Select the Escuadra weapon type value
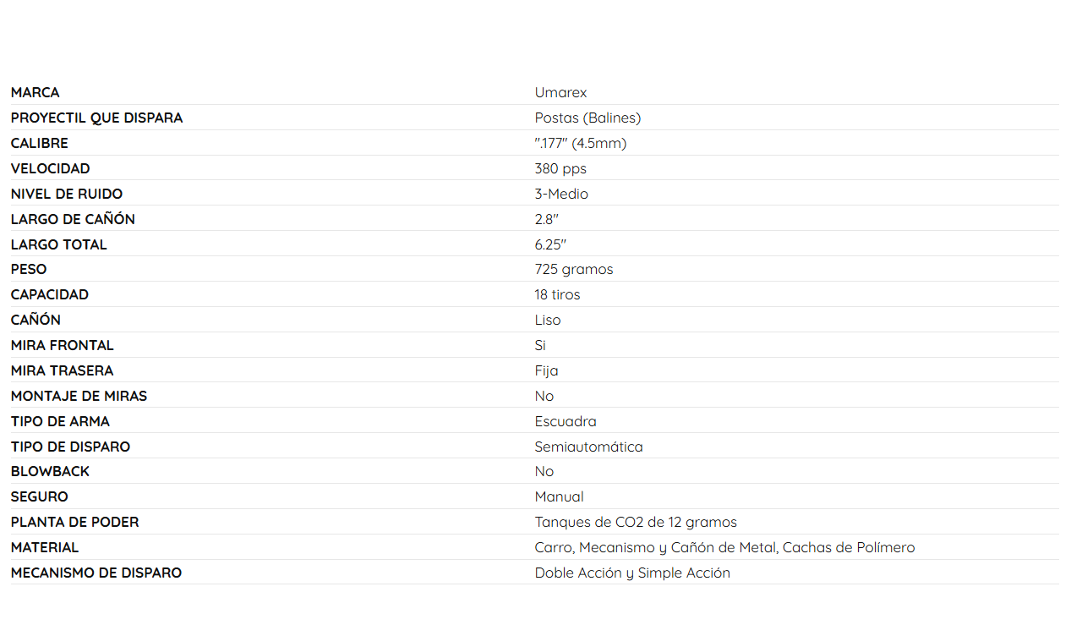 coord(566,421)
